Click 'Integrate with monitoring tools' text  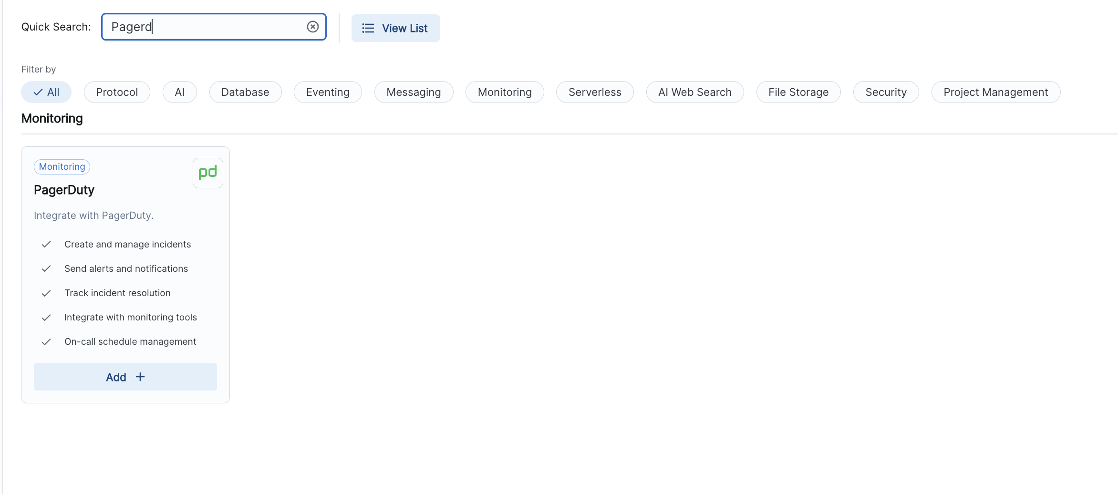coord(131,317)
